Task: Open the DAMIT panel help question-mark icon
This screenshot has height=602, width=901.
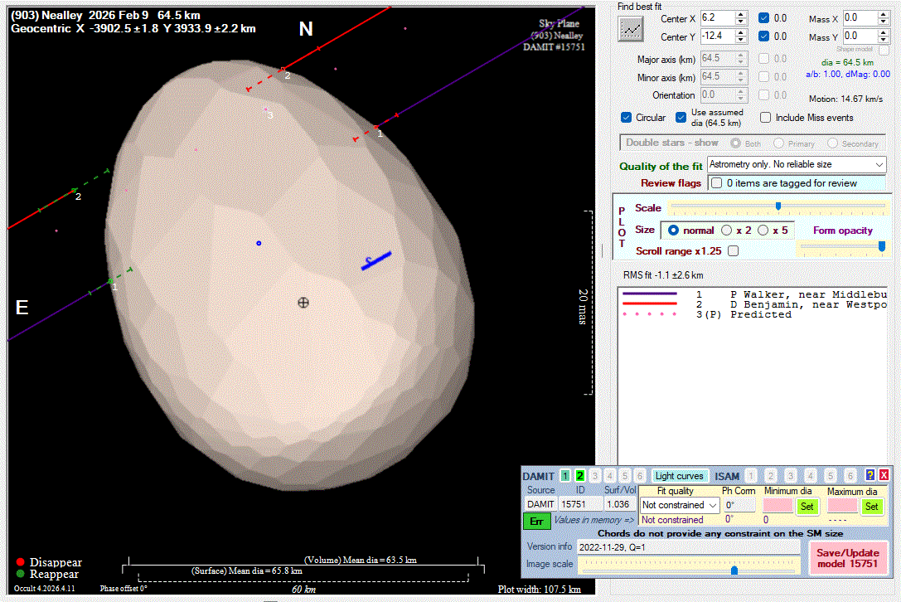Action: (x=870, y=475)
